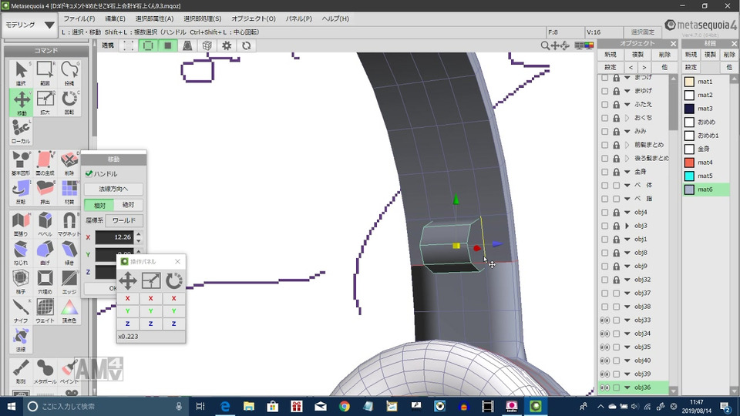Select the mat4 red color swatch

690,163
